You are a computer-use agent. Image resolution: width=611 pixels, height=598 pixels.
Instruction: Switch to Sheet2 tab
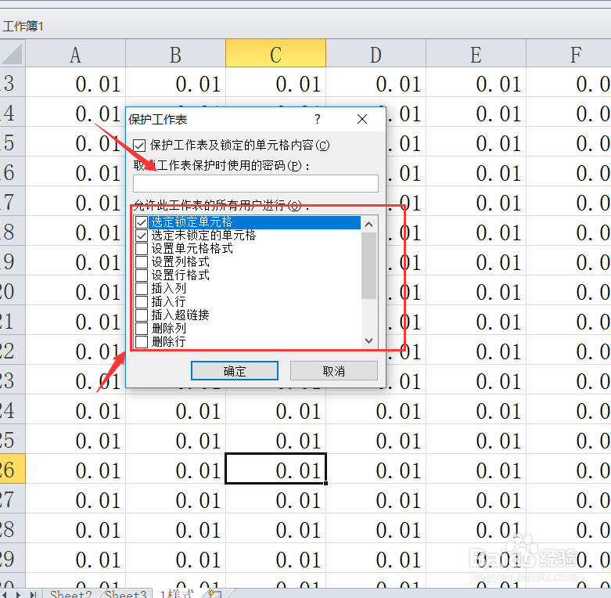pyautogui.click(x=71, y=594)
